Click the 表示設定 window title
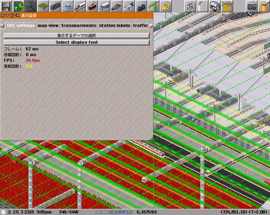Image resolution: width=270 pixels, height=215 pixels. (29, 16)
